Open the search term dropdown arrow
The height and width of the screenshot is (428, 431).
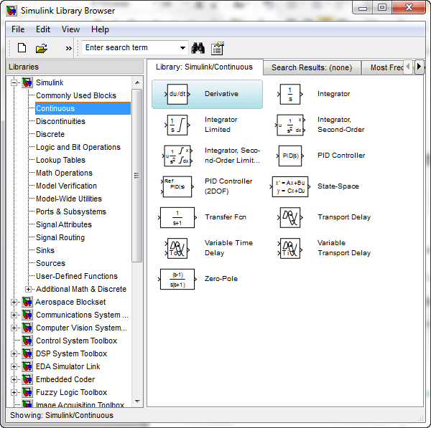coord(183,48)
